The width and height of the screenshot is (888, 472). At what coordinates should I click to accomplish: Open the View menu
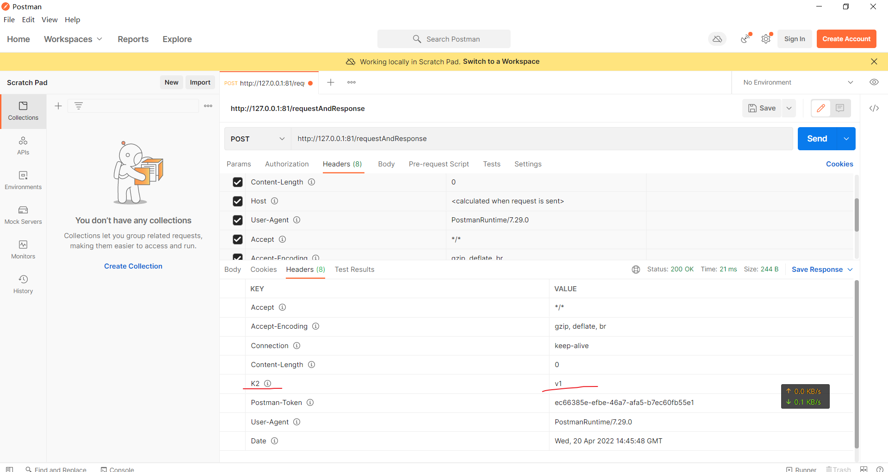[49, 19]
